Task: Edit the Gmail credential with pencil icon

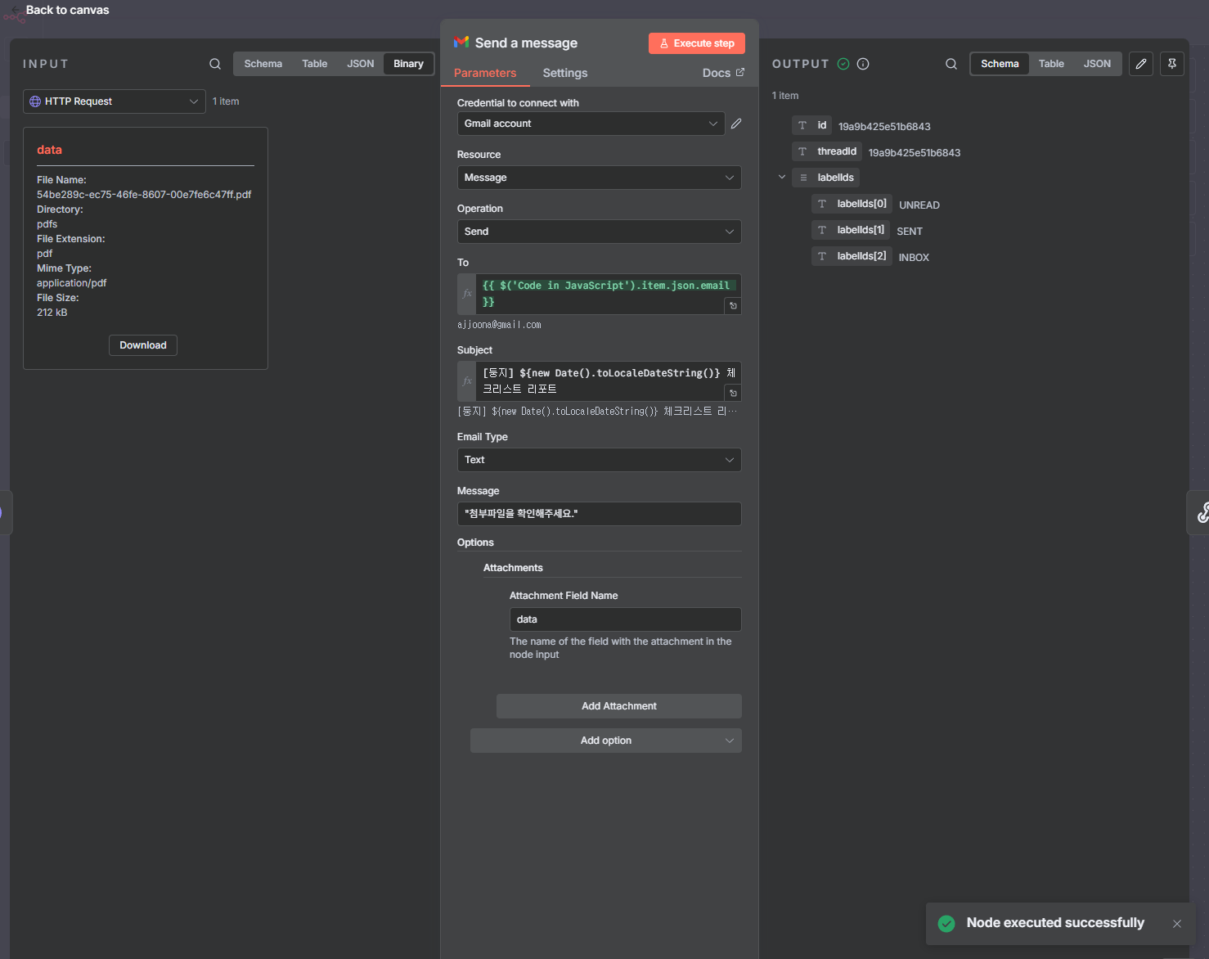Action: click(736, 124)
